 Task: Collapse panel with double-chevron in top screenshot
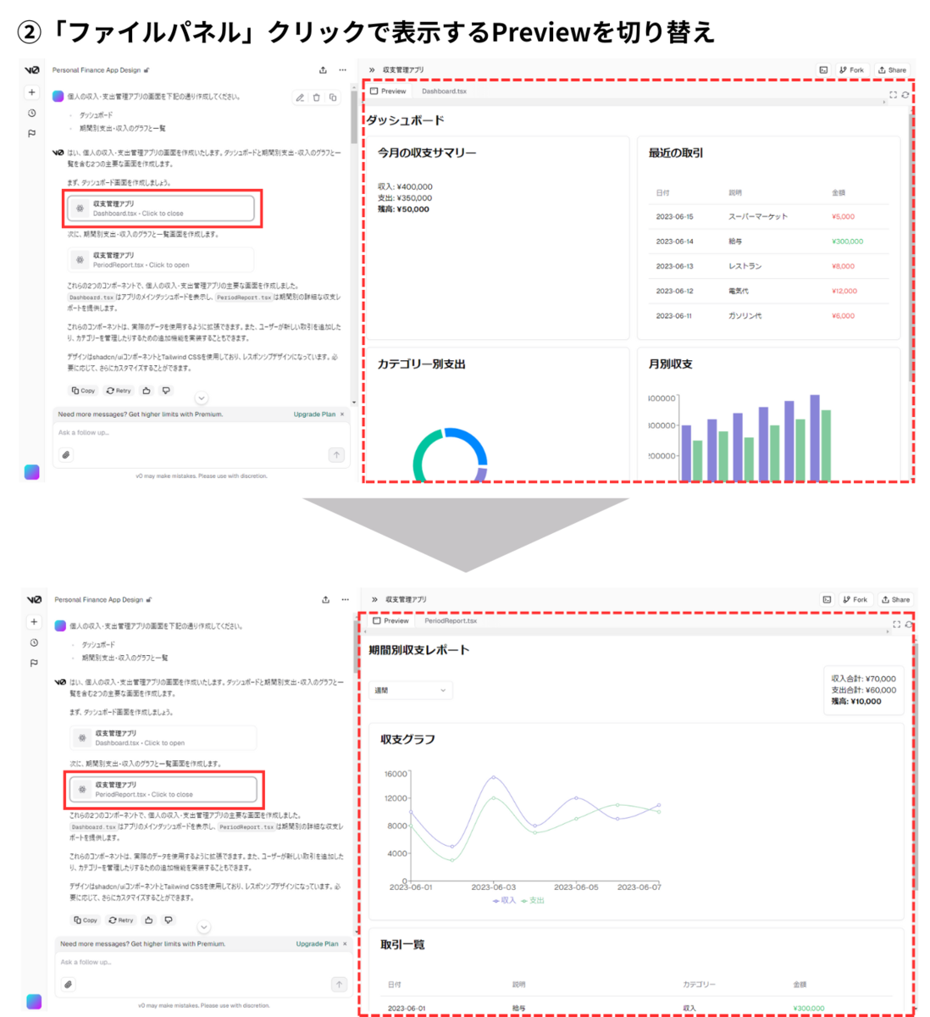tap(372, 70)
